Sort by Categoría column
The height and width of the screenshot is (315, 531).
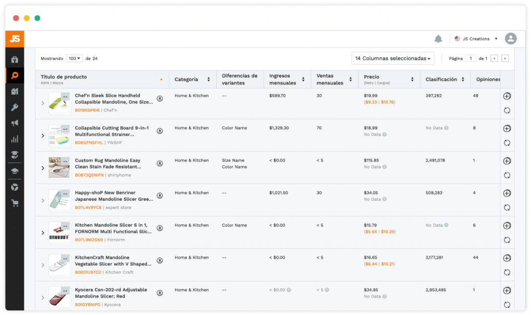click(x=208, y=79)
